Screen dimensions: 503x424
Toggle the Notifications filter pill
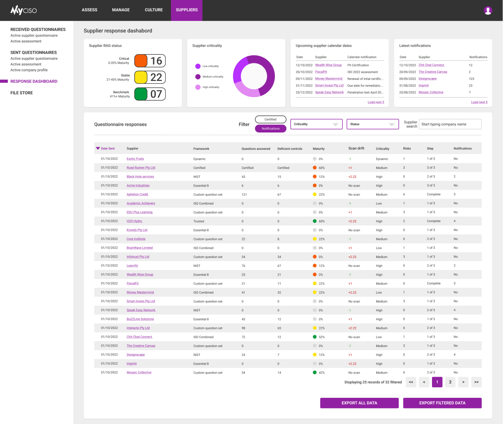(271, 129)
